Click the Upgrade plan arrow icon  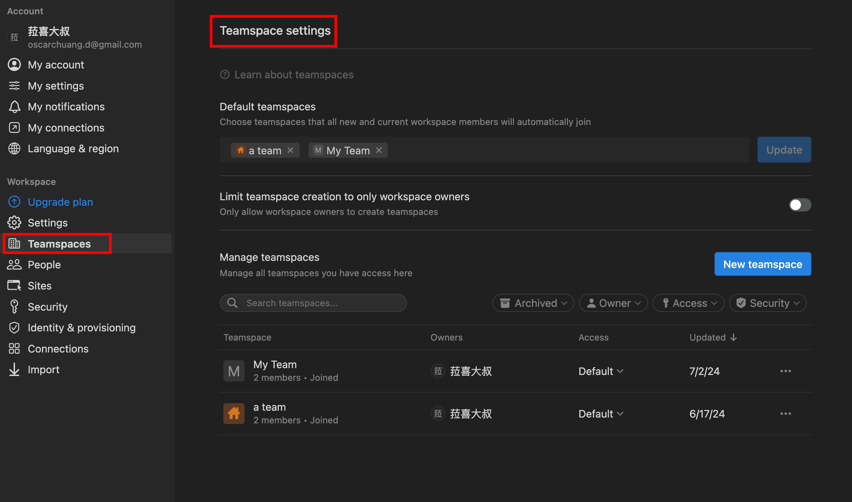pyautogui.click(x=14, y=202)
